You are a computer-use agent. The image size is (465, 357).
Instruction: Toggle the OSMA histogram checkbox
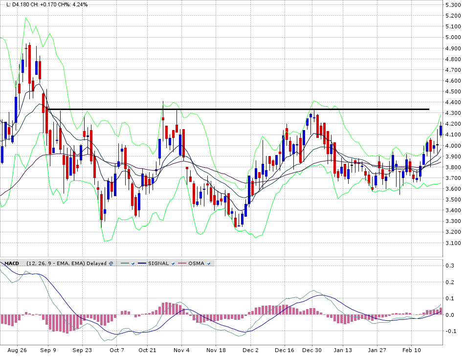click(x=209, y=264)
